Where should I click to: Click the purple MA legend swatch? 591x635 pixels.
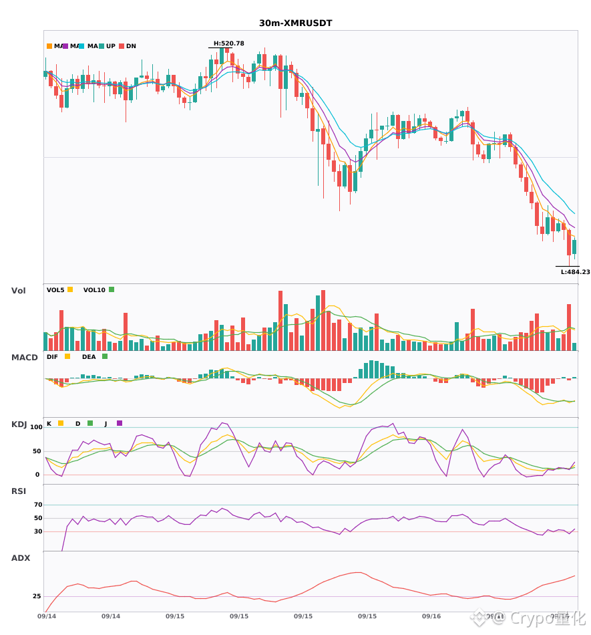(x=65, y=46)
